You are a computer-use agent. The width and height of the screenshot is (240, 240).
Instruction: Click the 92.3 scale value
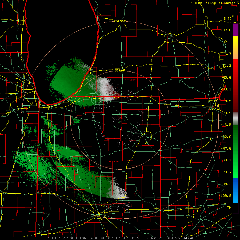(227, 42)
